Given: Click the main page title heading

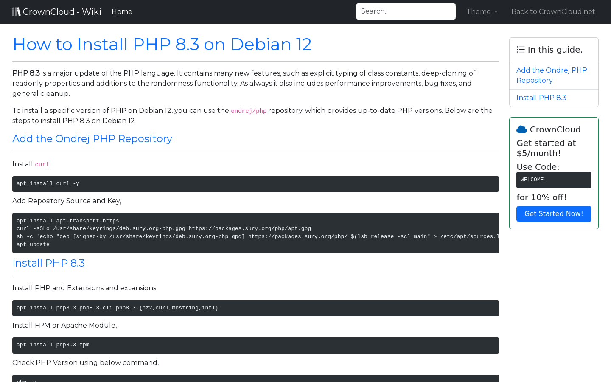Looking at the screenshot, I should pyautogui.click(x=162, y=44).
